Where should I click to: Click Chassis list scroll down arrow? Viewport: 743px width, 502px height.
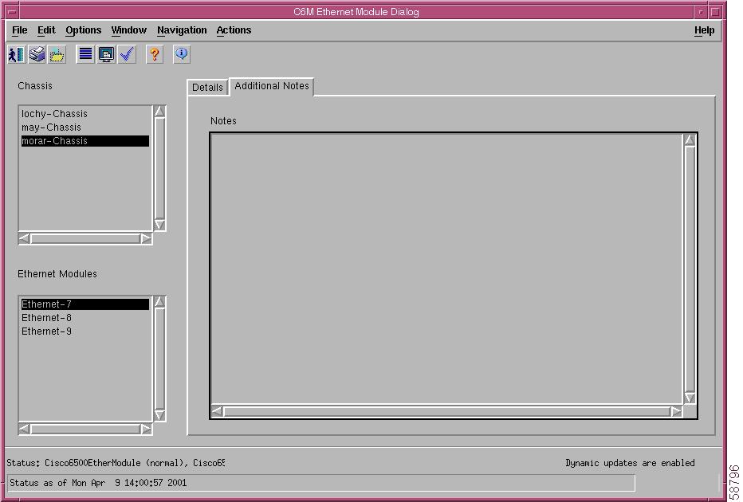(x=159, y=225)
